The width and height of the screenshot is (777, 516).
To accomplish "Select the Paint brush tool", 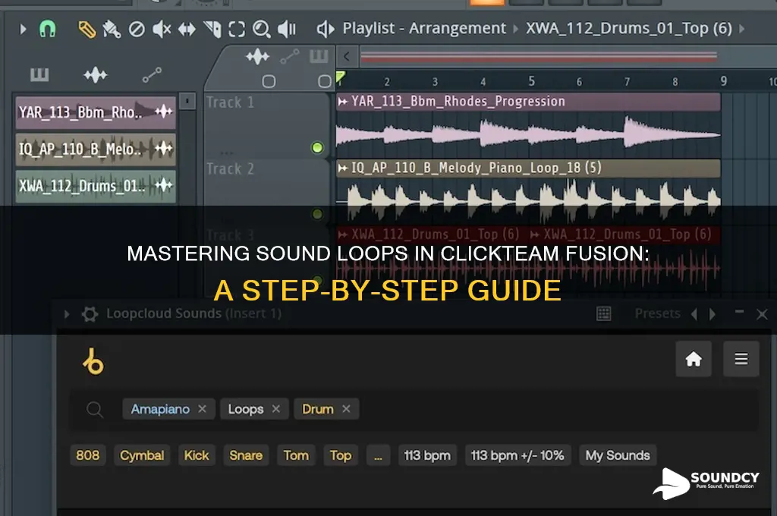I will pos(112,30).
